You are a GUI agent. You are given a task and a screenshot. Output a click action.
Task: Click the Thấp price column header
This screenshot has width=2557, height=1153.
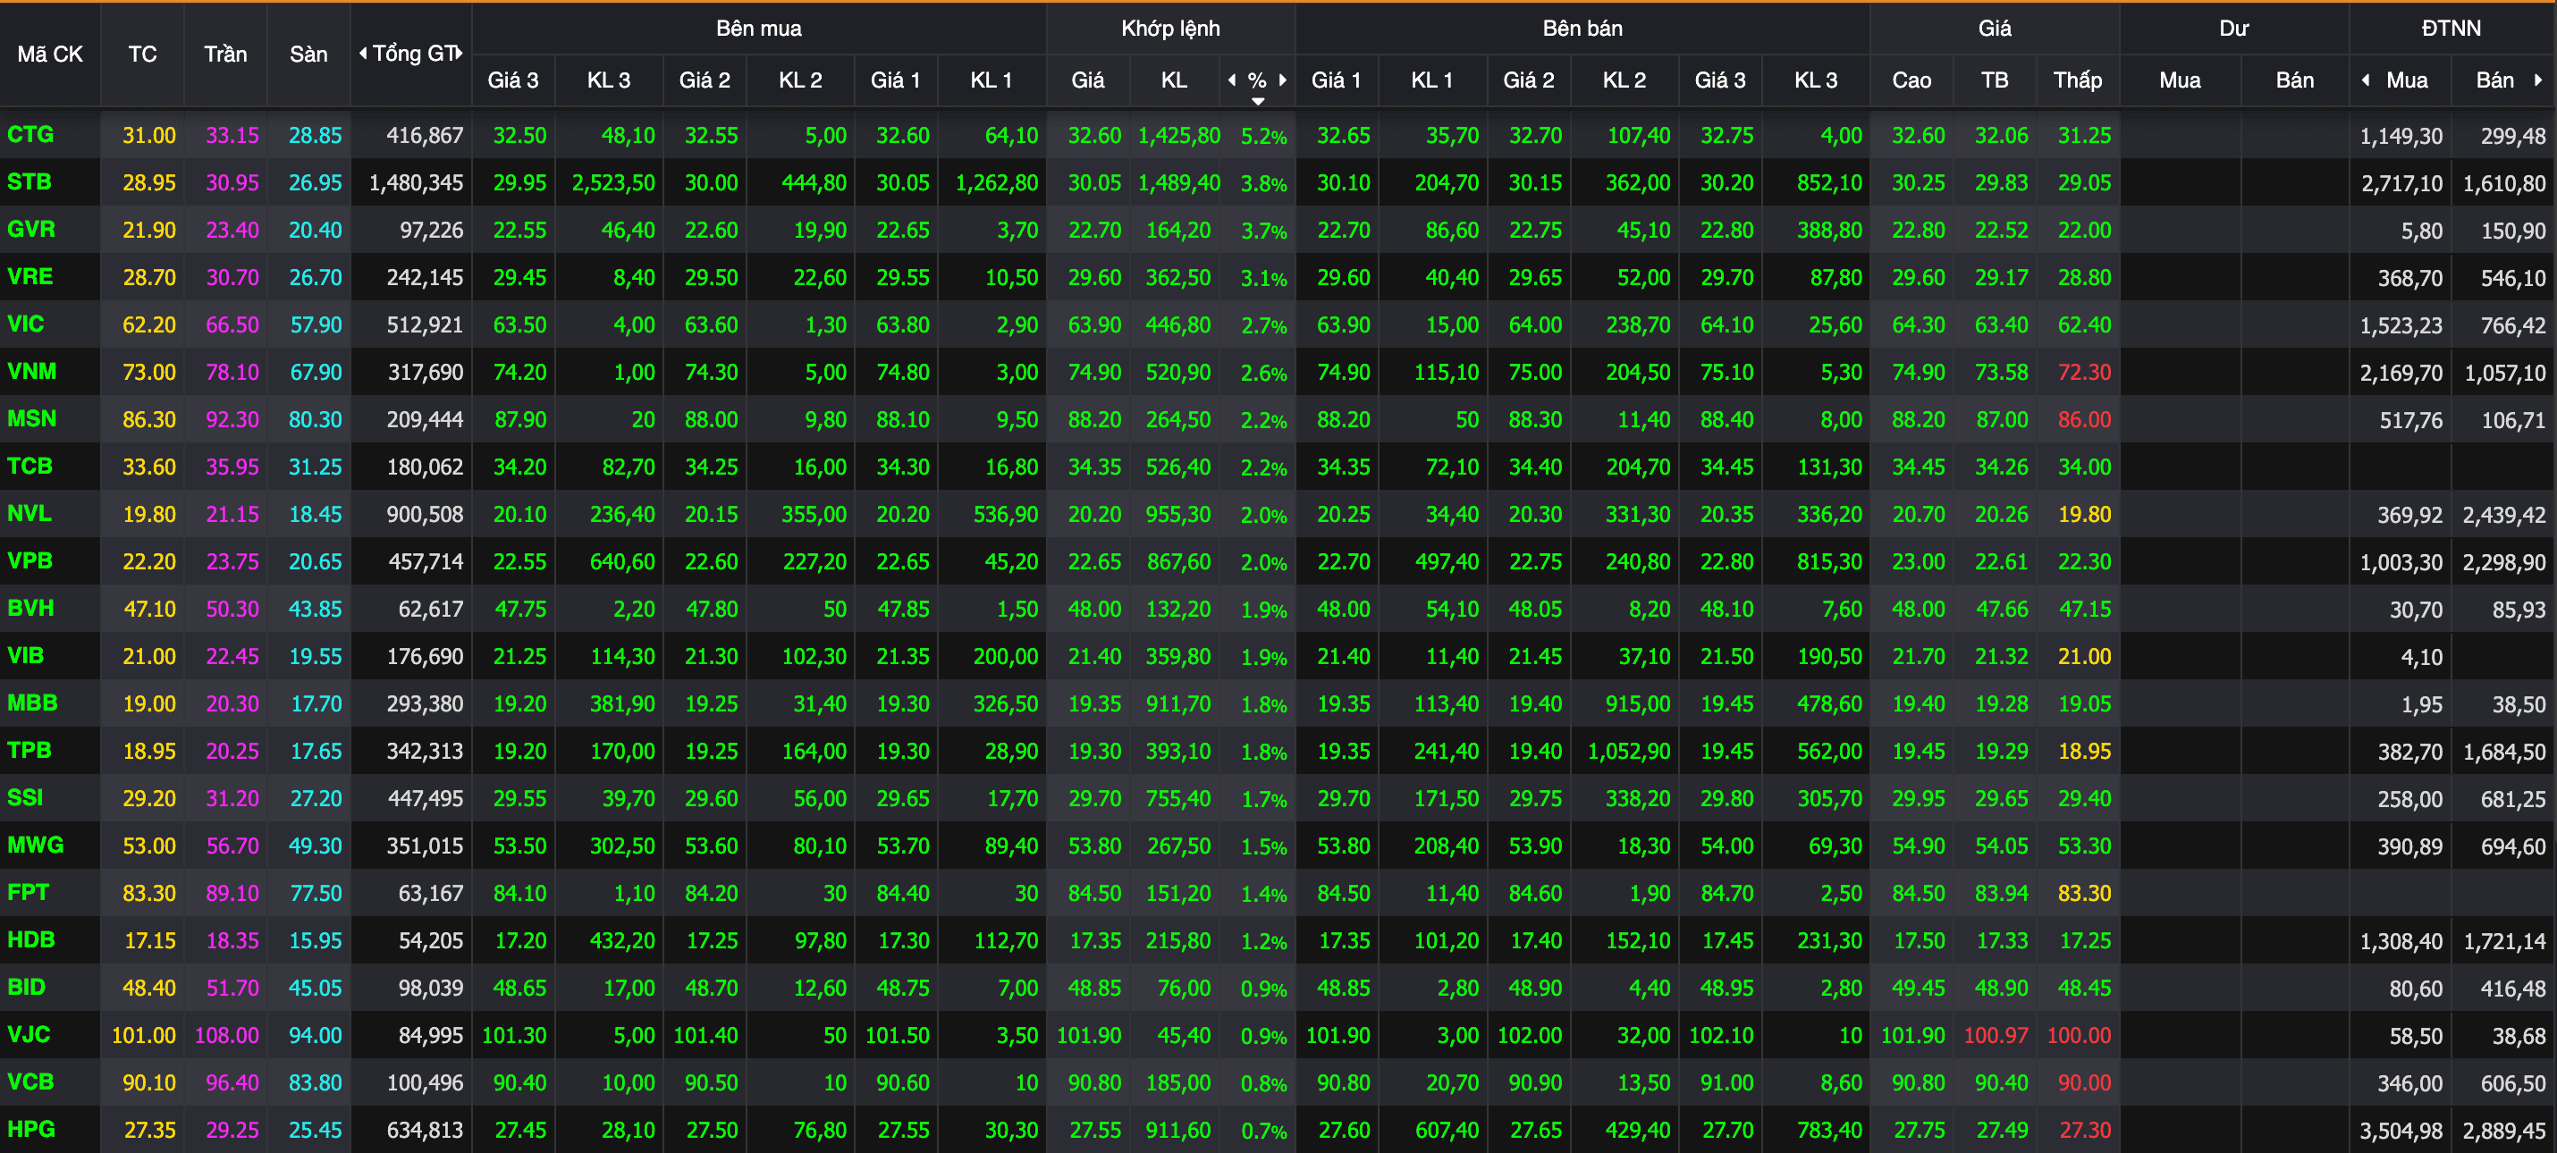coord(2078,80)
